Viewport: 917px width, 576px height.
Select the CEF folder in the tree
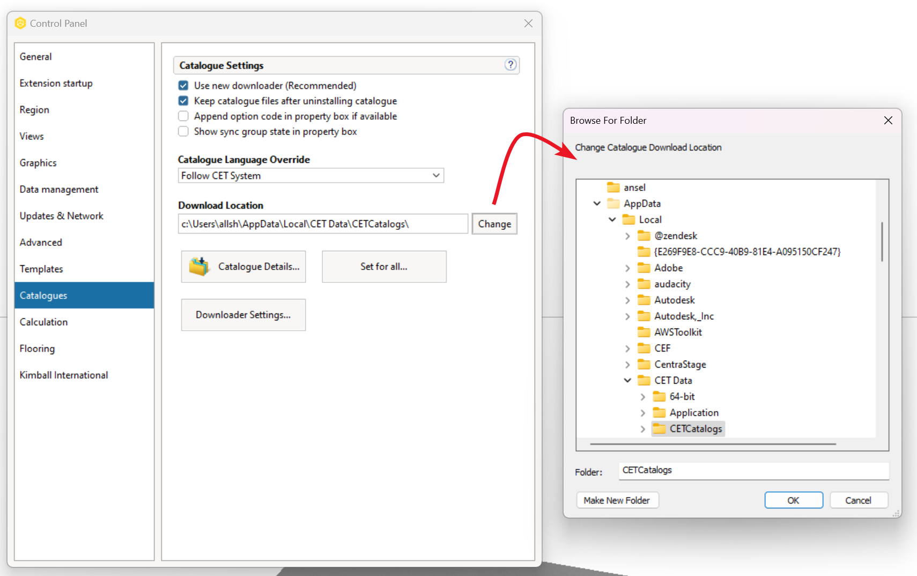[662, 348]
